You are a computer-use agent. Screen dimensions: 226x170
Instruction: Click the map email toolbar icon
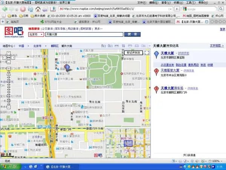pyautogui.click(x=137, y=46)
